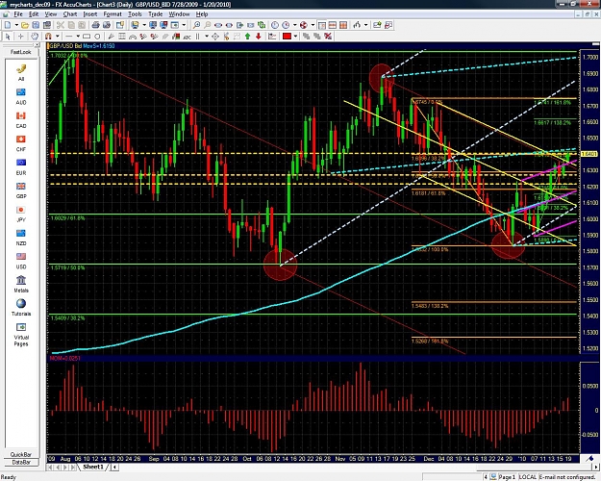
Task: Expand the globe icon dropdown arrow
Action: coord(313,25)
